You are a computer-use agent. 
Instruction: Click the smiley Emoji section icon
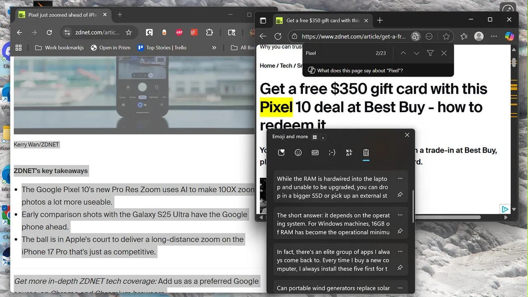pos(298,153)
